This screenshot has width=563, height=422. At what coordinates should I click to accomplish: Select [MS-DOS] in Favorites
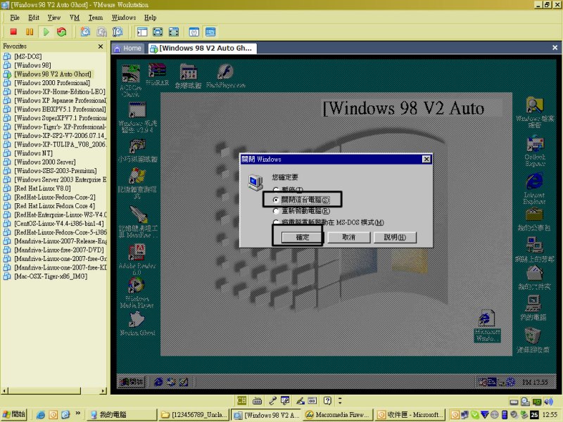coord(28,56)
